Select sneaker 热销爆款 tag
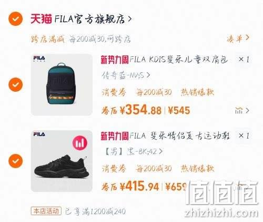Image resolution: width=263 pixels, height=222 pixels. [198, 169]
